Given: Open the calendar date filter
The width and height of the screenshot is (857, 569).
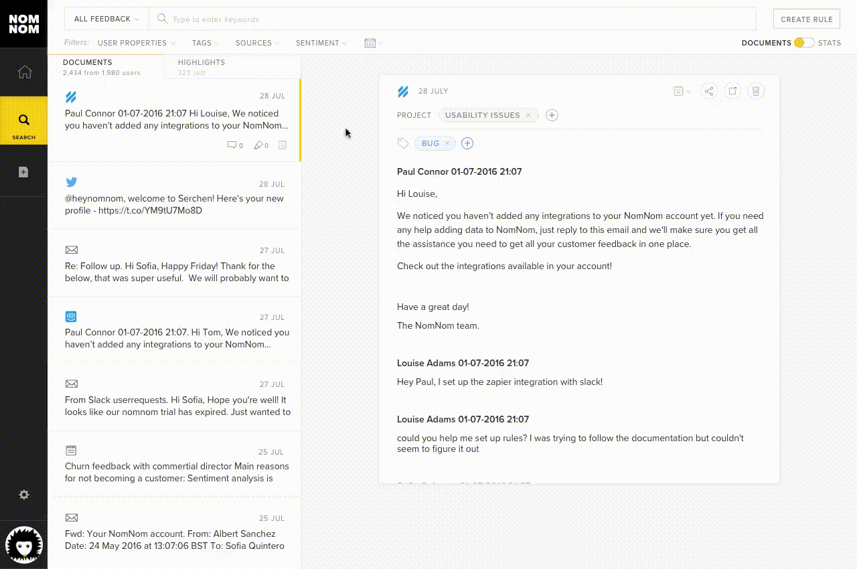Looking at the screenshot, I should (372, 43).
